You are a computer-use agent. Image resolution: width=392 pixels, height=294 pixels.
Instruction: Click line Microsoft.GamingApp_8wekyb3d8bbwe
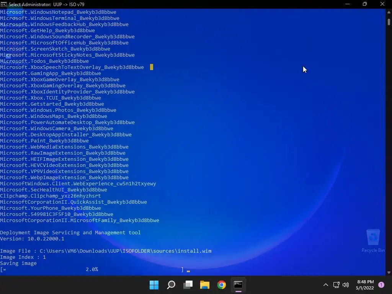51,73
